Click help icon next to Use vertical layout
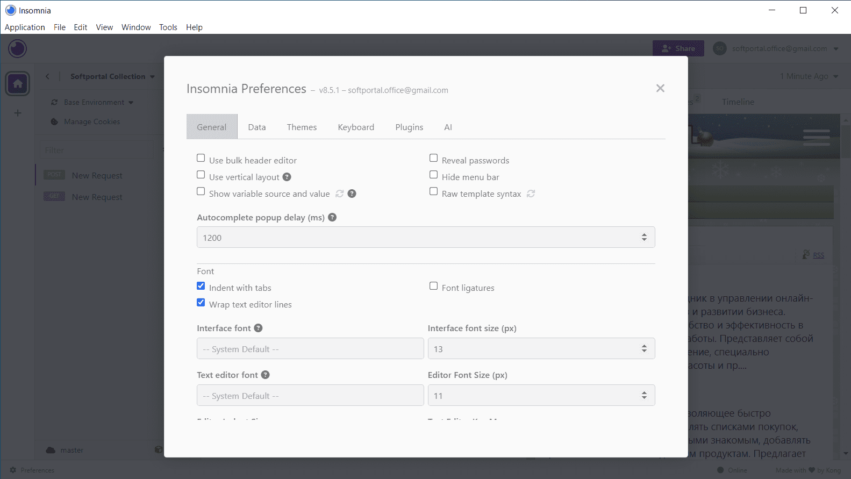 pyautogui.click(x=287, y=177)
